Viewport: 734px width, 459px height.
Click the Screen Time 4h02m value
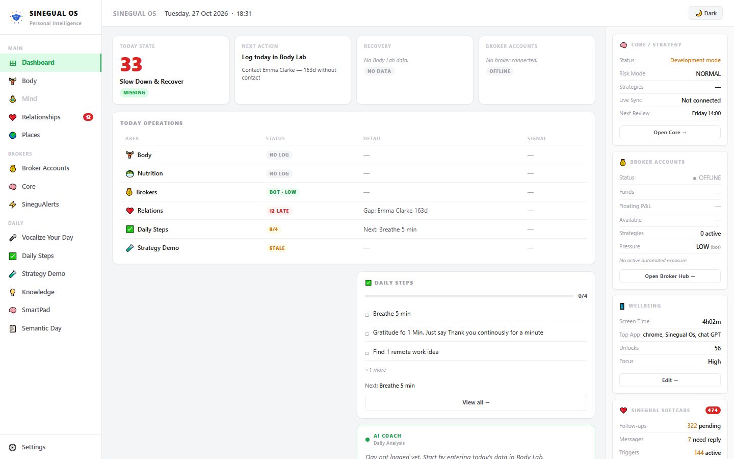pyautogui.click(x=711, y=322)
